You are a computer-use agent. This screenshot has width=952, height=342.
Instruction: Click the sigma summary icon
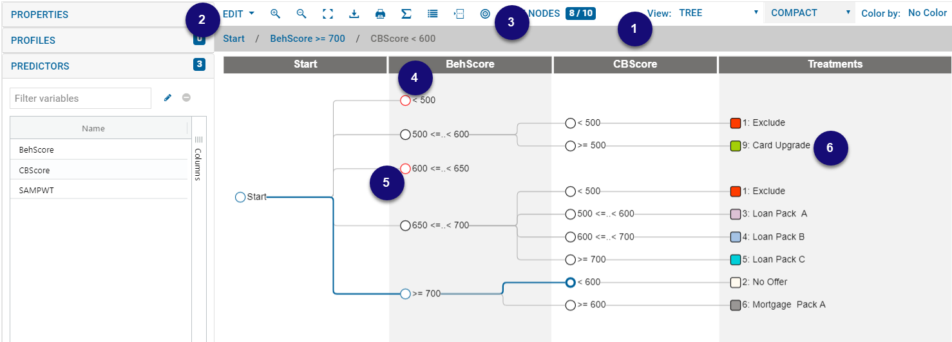click(x=406, y=14)
